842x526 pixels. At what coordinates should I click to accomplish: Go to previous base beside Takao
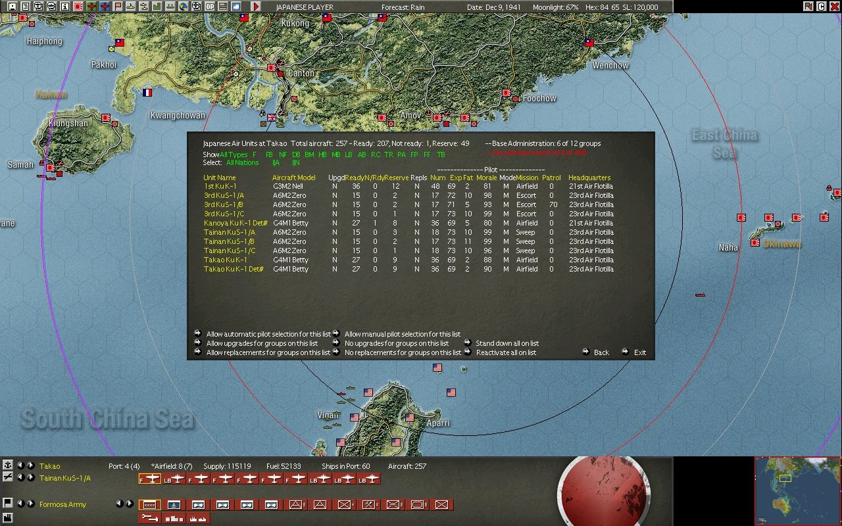[x=20, y=466]
